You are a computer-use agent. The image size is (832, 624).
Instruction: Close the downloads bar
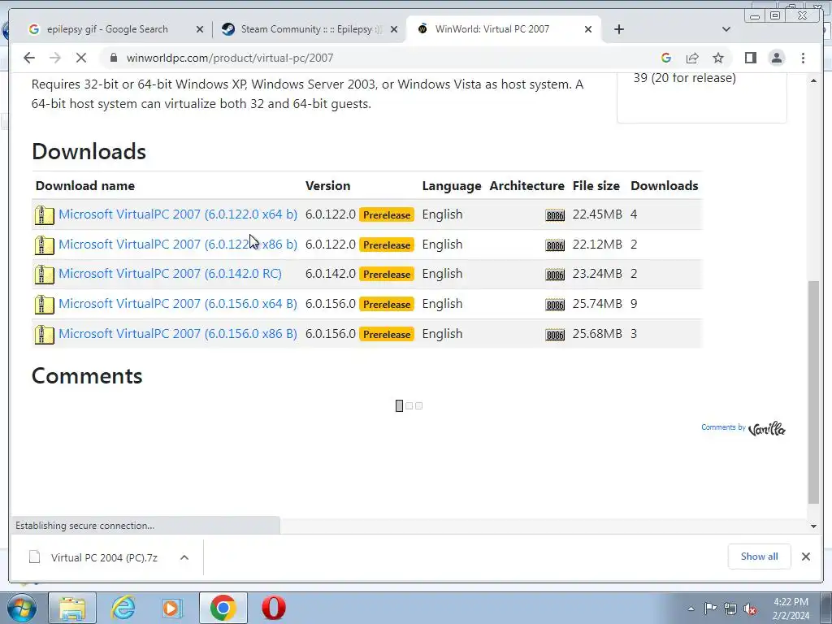tap(805, 557)
